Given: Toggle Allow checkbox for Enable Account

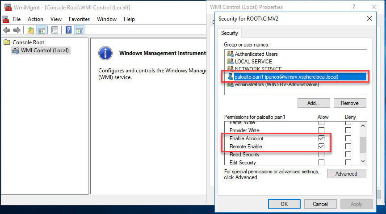Looking at the screenshot, I should [x=321, y=138].
